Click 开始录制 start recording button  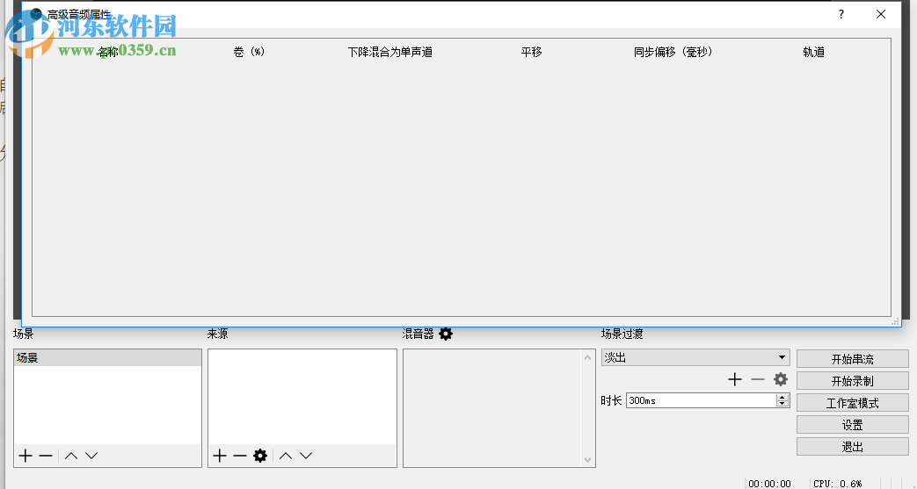pos(853,381)
